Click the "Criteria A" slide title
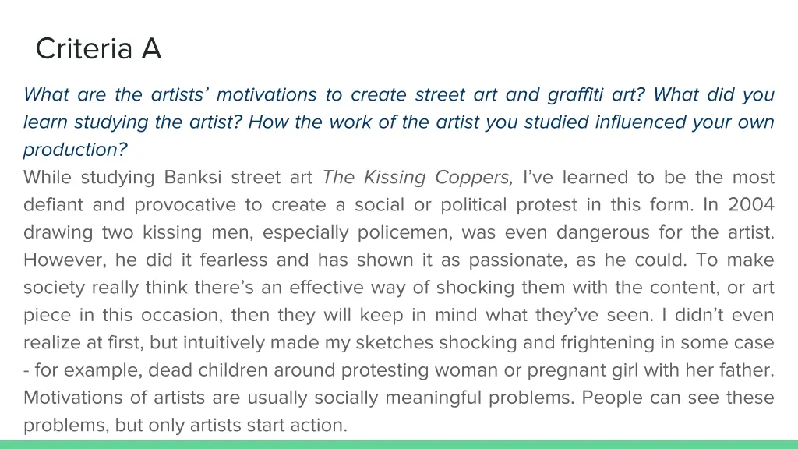 coord(98,49)
